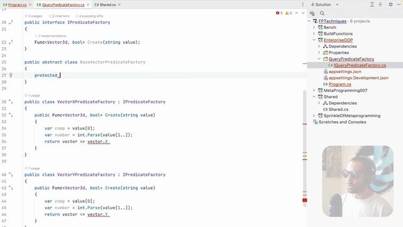Expand Dependencies under the Shared project

[x=319, y=103]
